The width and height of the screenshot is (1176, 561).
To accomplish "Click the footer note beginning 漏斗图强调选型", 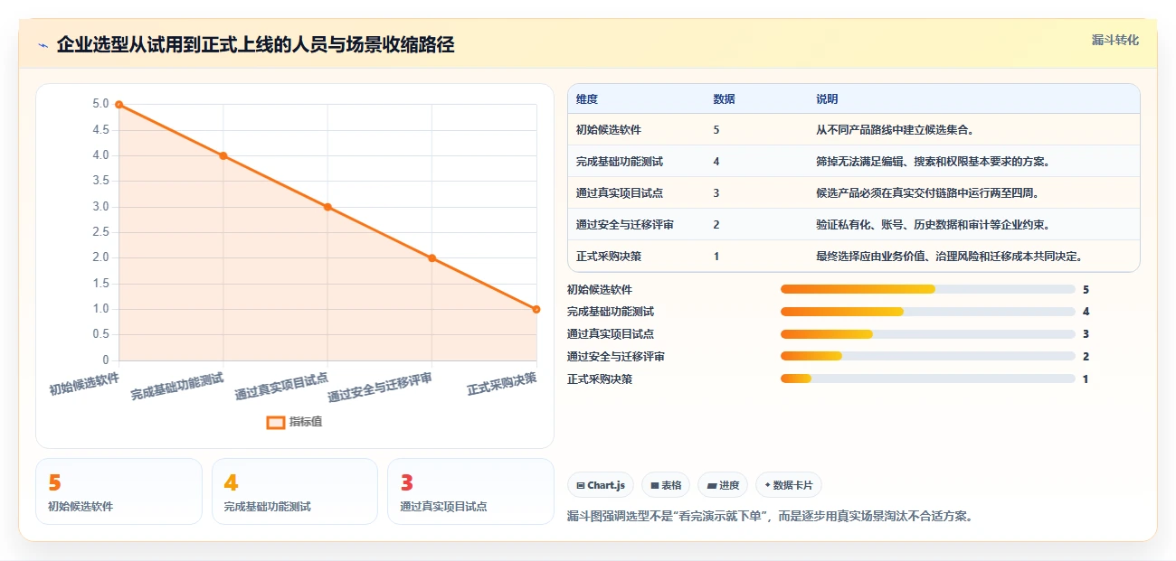I will pyautogui.click(x=770, y=516).
